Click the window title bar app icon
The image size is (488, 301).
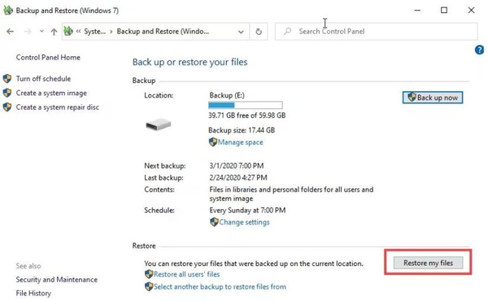(8, 11)
